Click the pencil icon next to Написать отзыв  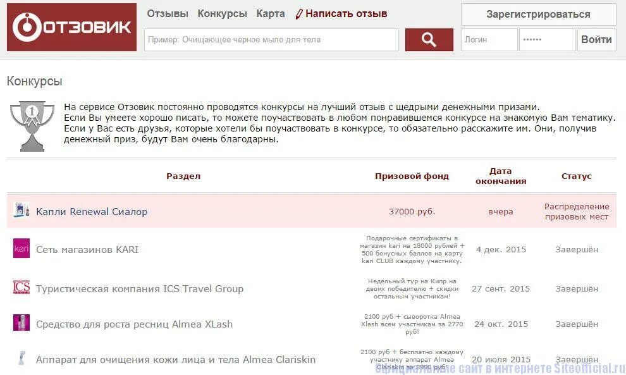click(299, 14)
